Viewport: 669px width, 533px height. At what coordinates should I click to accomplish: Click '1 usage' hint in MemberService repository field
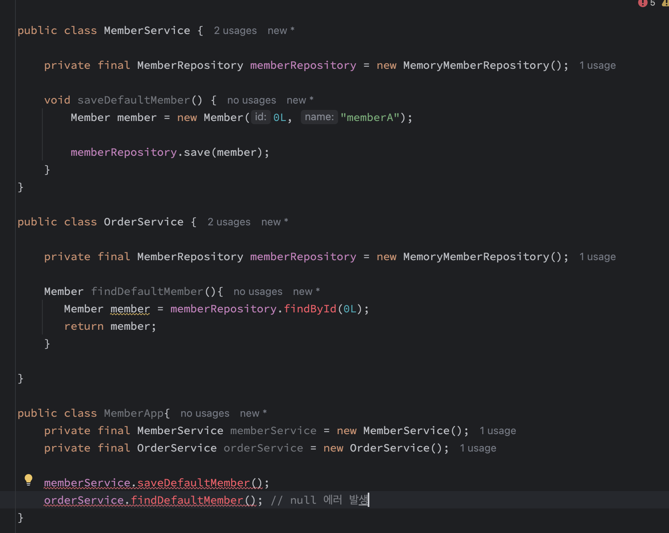coord(597,65)
